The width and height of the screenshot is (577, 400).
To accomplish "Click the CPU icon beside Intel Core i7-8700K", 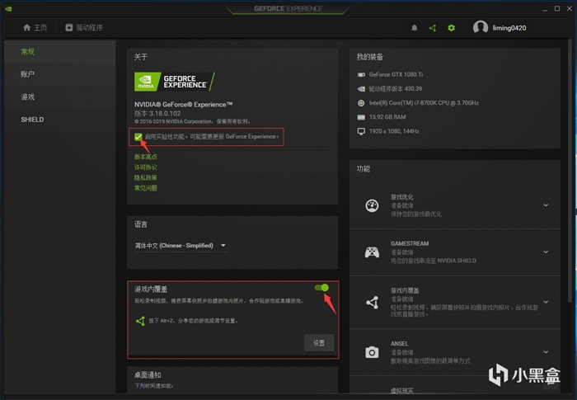I will pos(361,103).
